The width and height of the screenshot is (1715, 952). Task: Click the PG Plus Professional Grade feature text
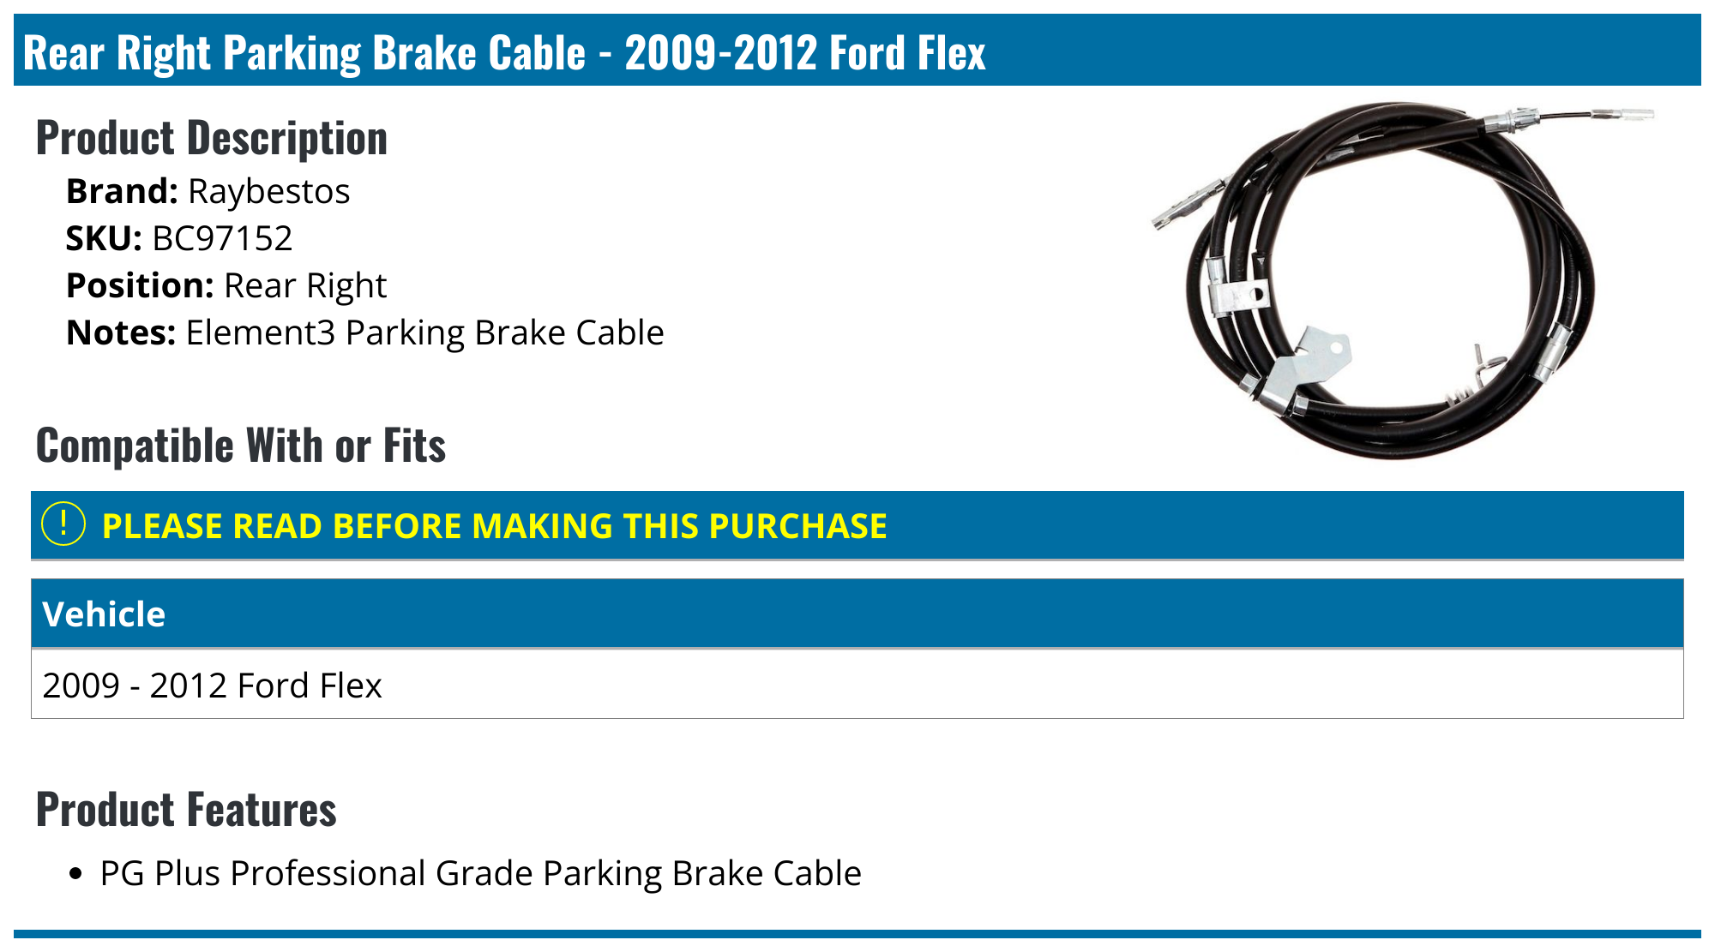tap(480, 874)
